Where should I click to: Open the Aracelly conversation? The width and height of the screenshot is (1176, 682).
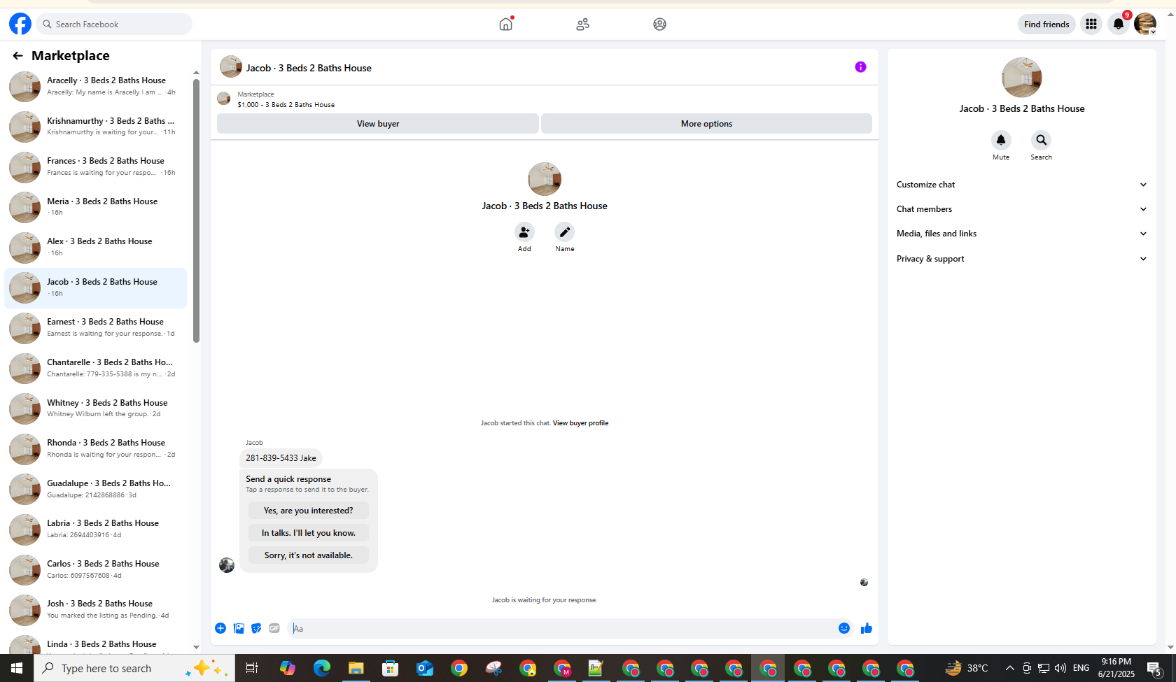tap(96, 86)
